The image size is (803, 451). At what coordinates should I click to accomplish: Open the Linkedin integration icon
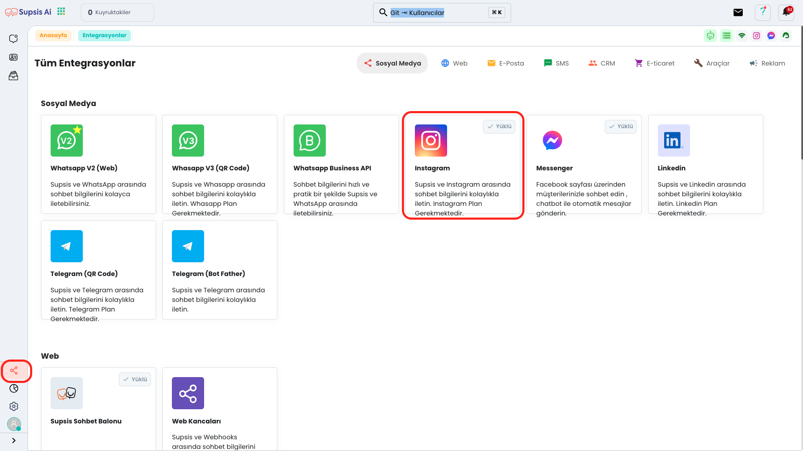point(674,140)
